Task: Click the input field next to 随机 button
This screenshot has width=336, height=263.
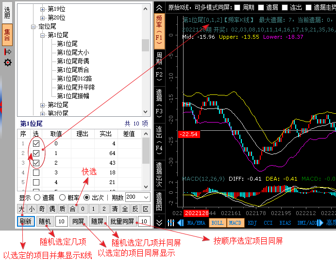Action: coord(62,221)
